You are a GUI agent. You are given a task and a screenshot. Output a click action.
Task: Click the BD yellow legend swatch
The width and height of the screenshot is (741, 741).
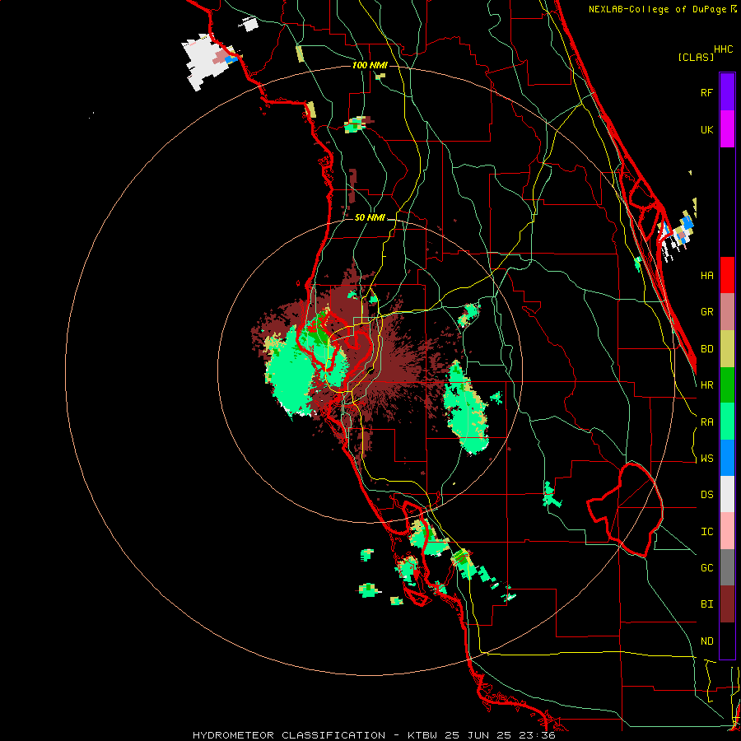pyautogui.click(x=727, y=349)
